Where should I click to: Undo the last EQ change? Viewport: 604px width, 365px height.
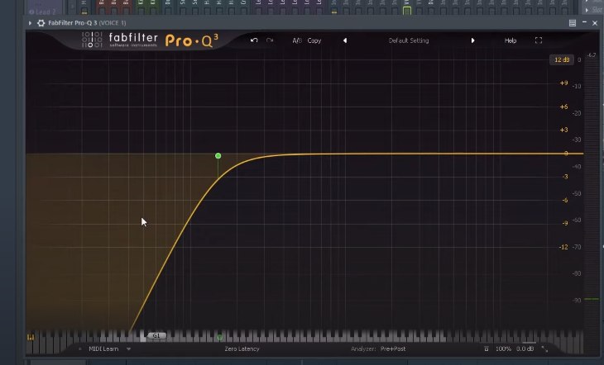click(254, 40)
